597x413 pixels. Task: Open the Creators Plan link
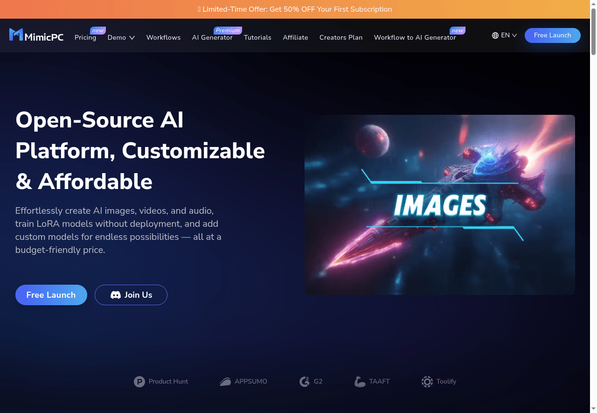(x=341, y=37)
